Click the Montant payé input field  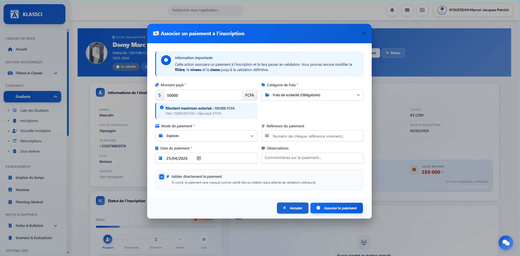tap(203, 95)
